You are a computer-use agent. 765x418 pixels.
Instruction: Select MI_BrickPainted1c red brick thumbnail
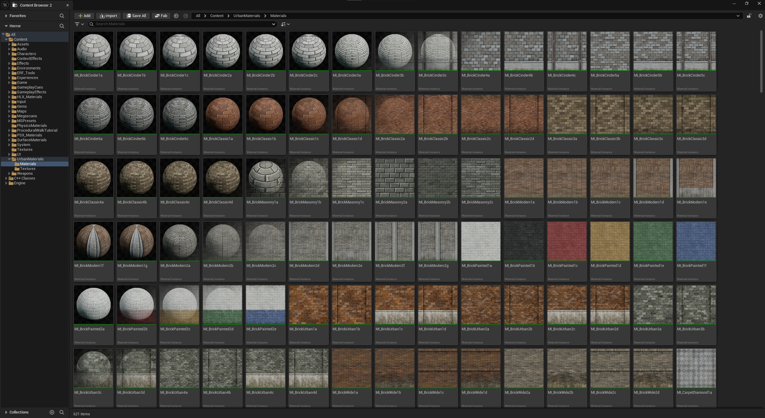tap(567, 241)
